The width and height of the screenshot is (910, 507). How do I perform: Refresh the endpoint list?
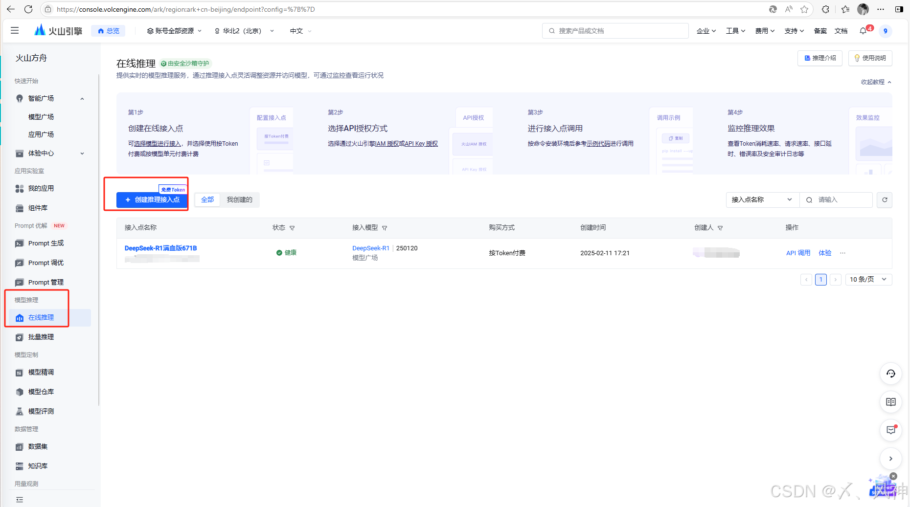click(885, 199)
